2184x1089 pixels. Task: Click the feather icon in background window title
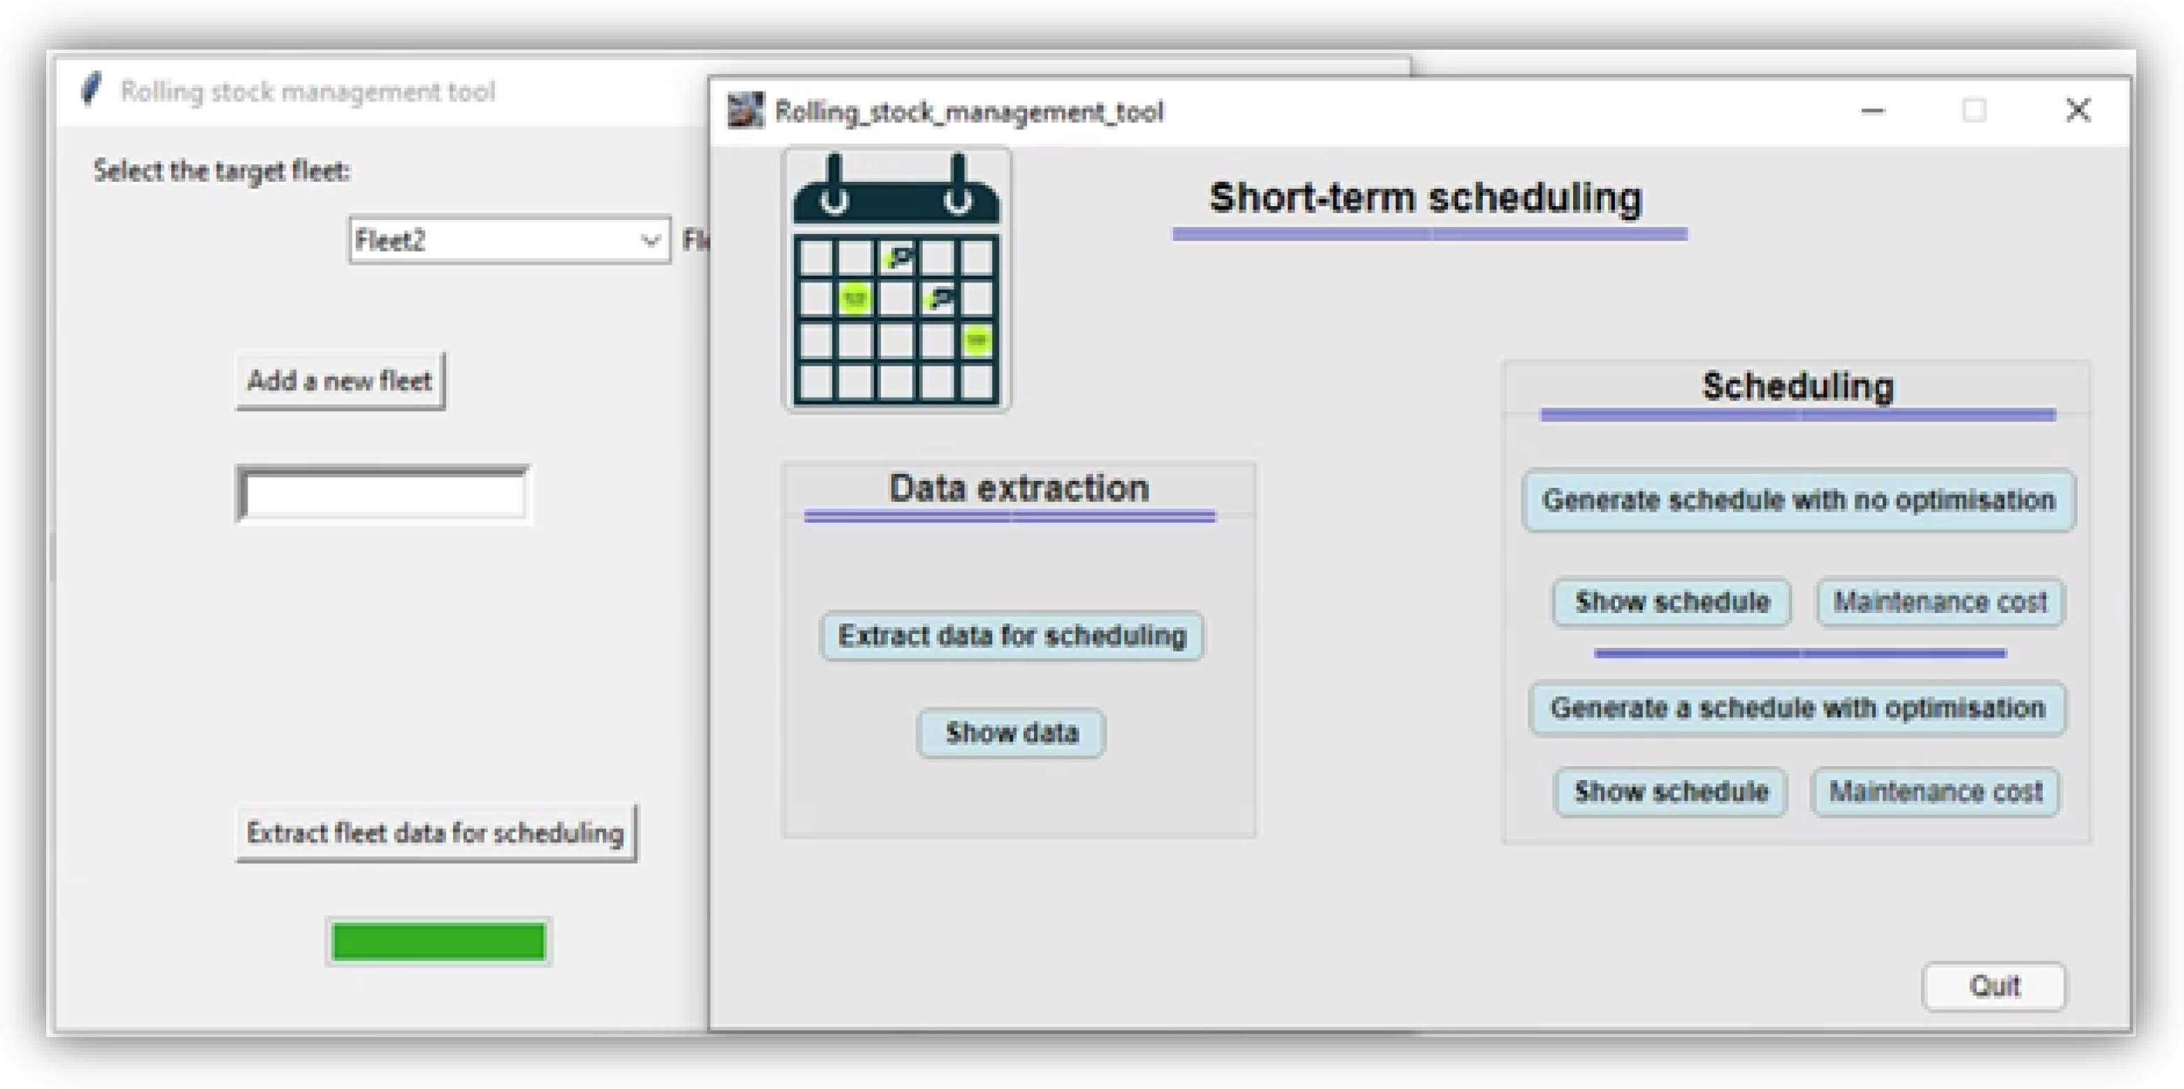pyautogui.click(x=91, y=89)
